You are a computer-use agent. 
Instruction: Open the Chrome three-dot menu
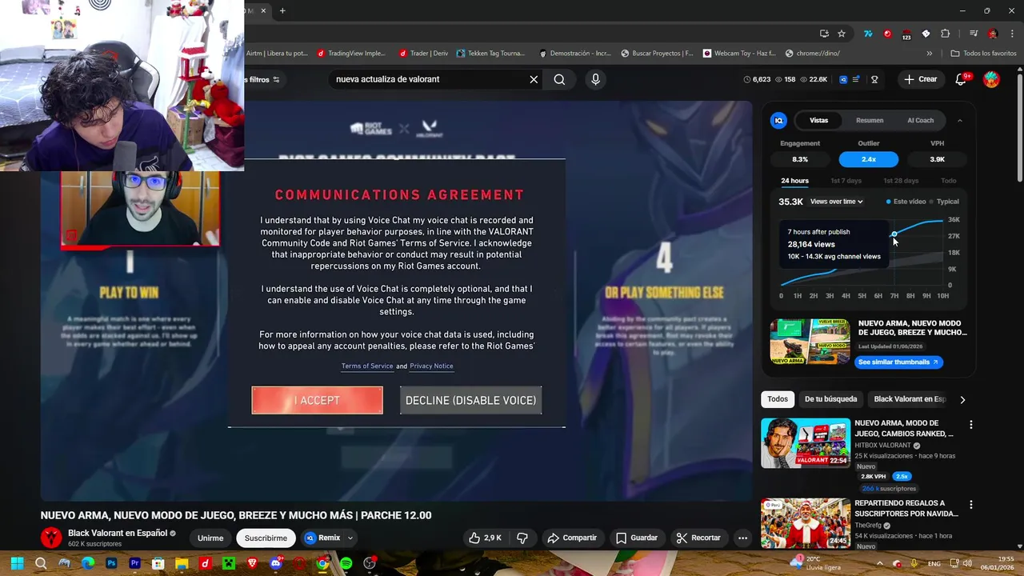[1010, 34]
